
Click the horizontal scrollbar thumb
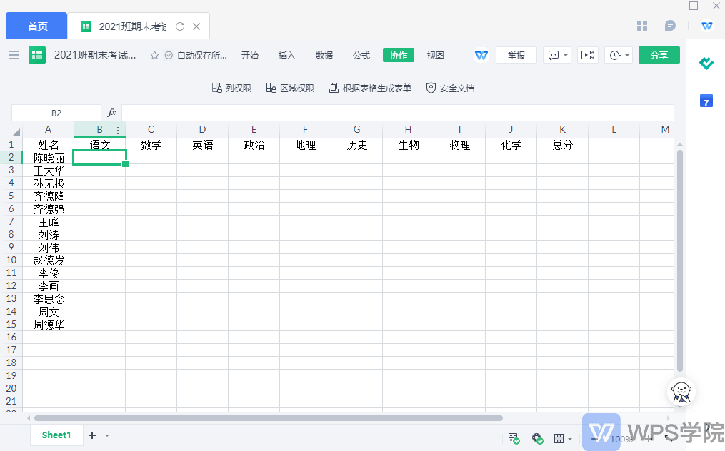[268, 418]
